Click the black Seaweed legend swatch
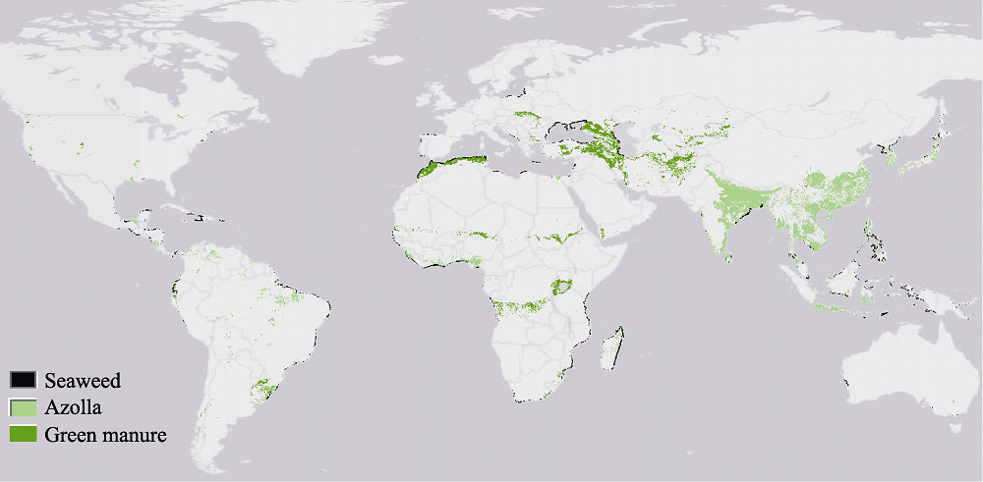The height and width of the screenshot is (482, 983). [23, 380]
